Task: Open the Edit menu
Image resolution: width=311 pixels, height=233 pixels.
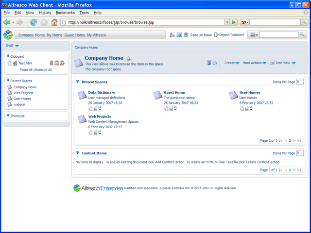Action: (x=17, y=13)
